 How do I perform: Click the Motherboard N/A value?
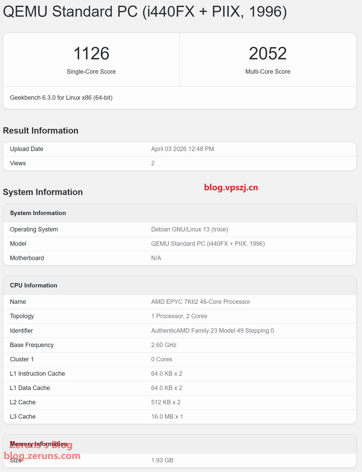(x=156, y=258)
